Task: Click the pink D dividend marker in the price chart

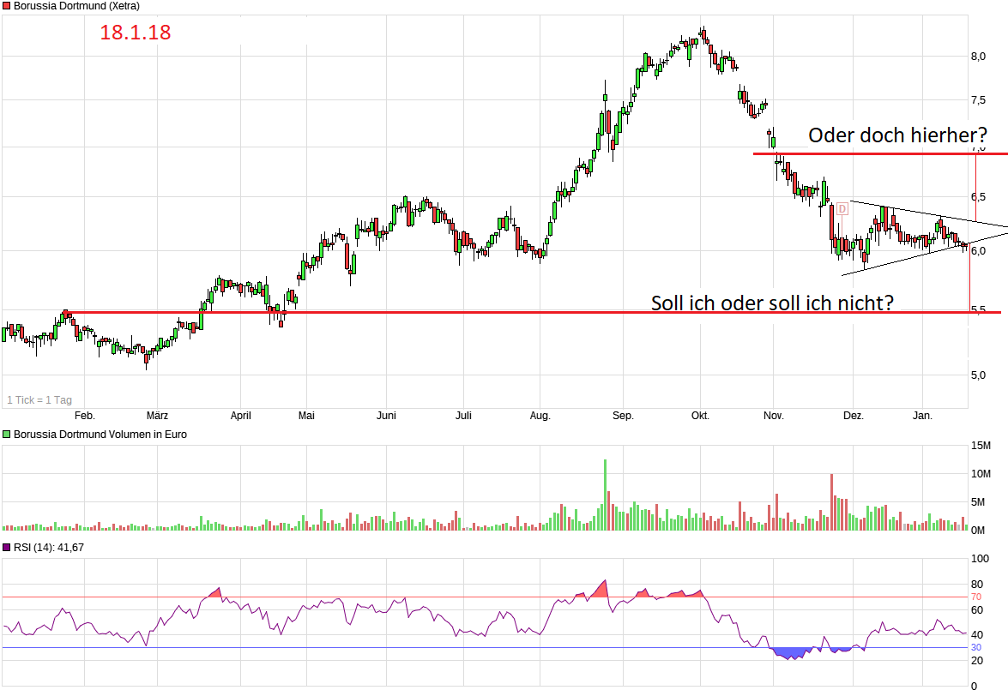Action: point(842,209)
